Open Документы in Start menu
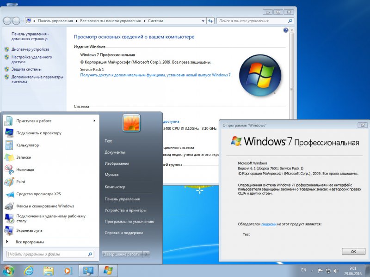This screenshot has width=370, height=277. click(x=115, y=152)
